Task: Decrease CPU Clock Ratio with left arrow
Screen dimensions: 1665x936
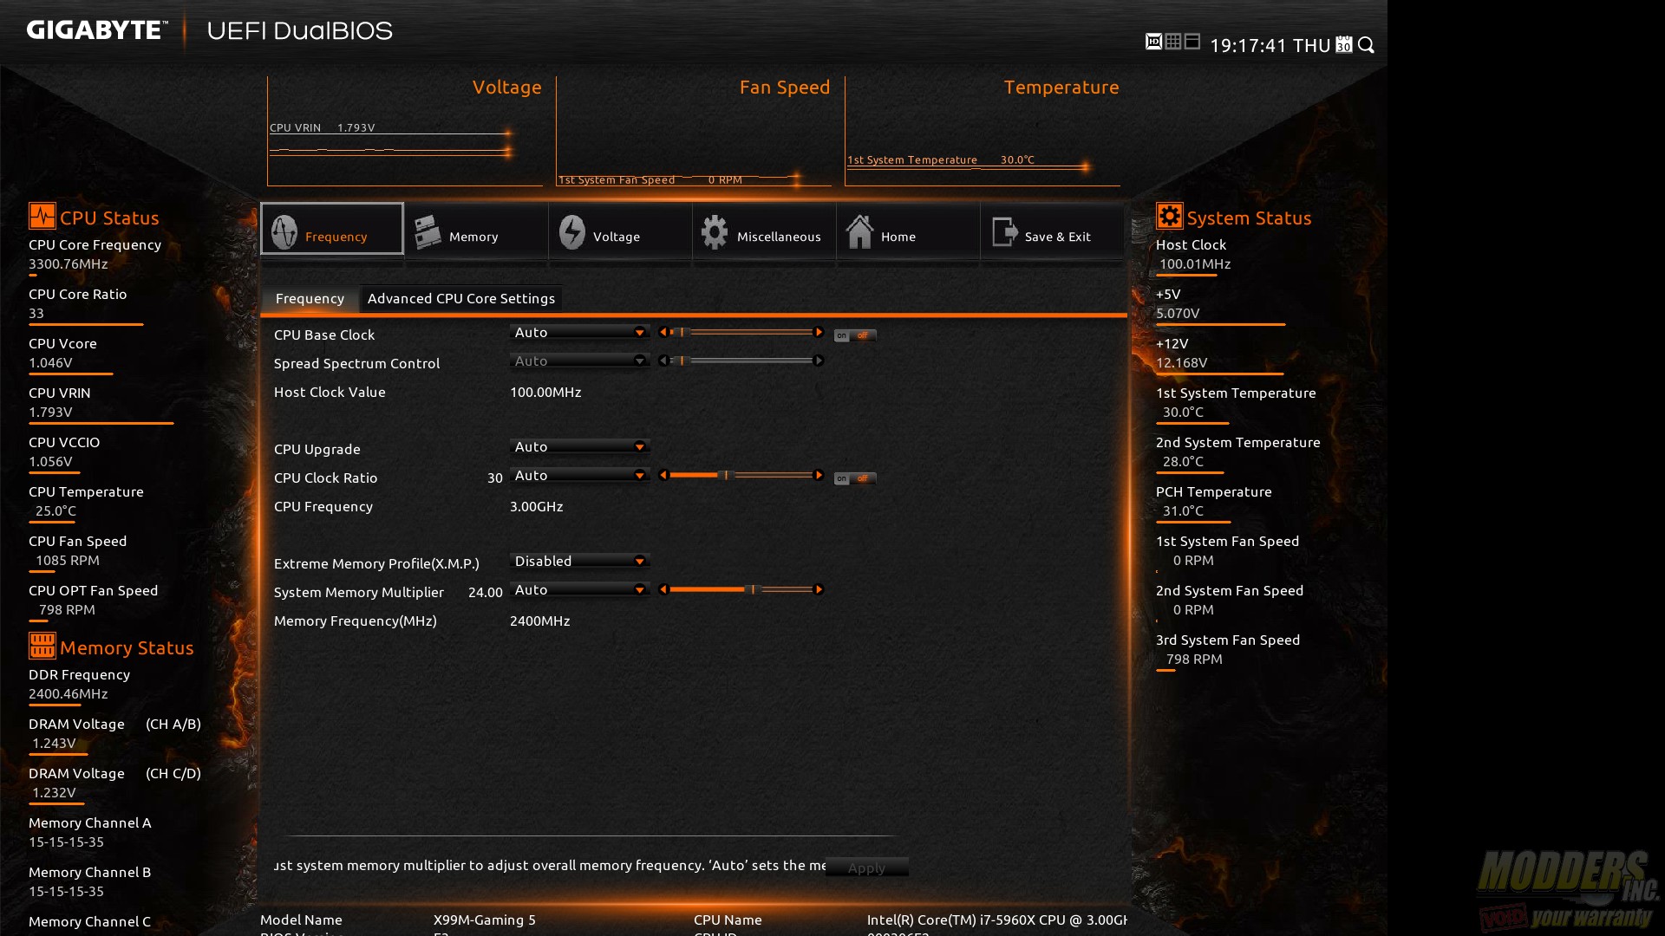Action: (x=663, y=475)
